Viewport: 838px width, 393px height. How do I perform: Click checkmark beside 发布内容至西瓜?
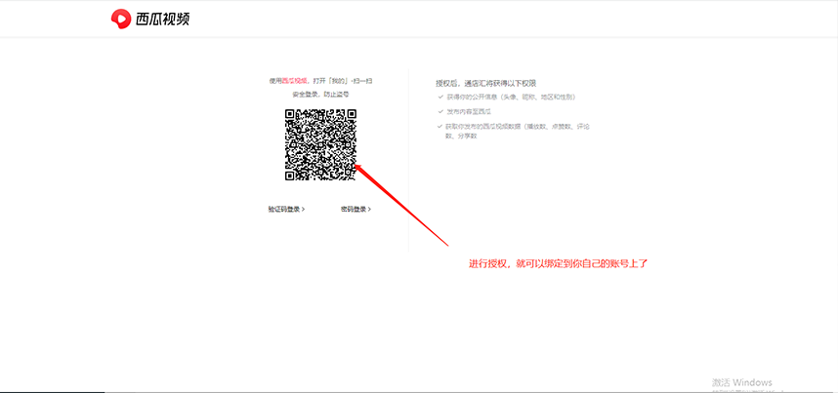coord(440,112)
